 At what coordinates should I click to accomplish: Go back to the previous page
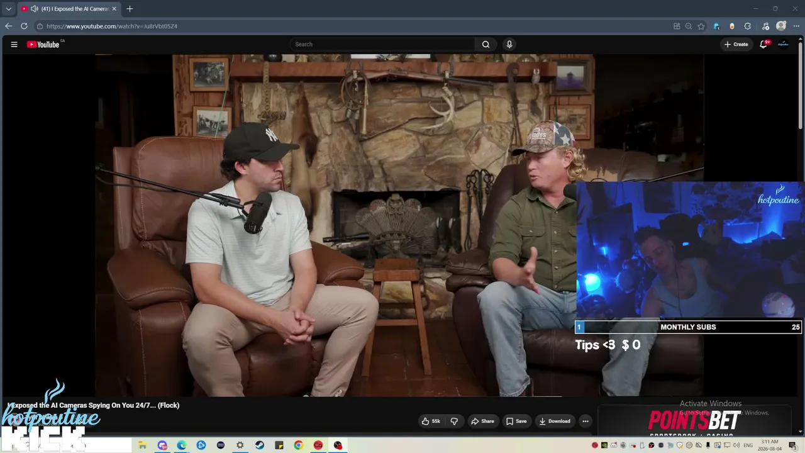tap(8, 26)
